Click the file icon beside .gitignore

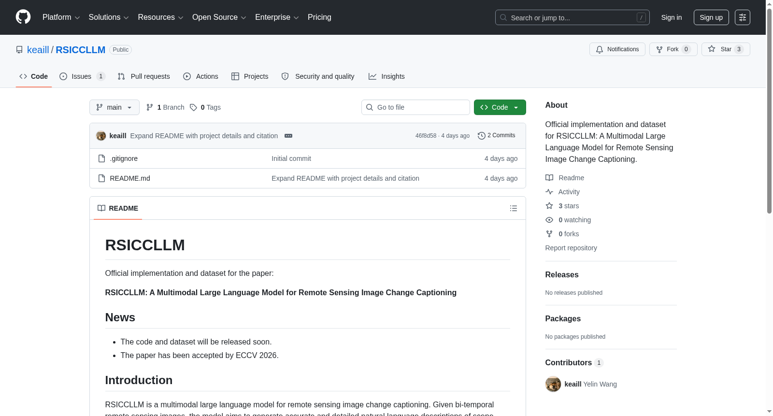(x=101, y=158)
